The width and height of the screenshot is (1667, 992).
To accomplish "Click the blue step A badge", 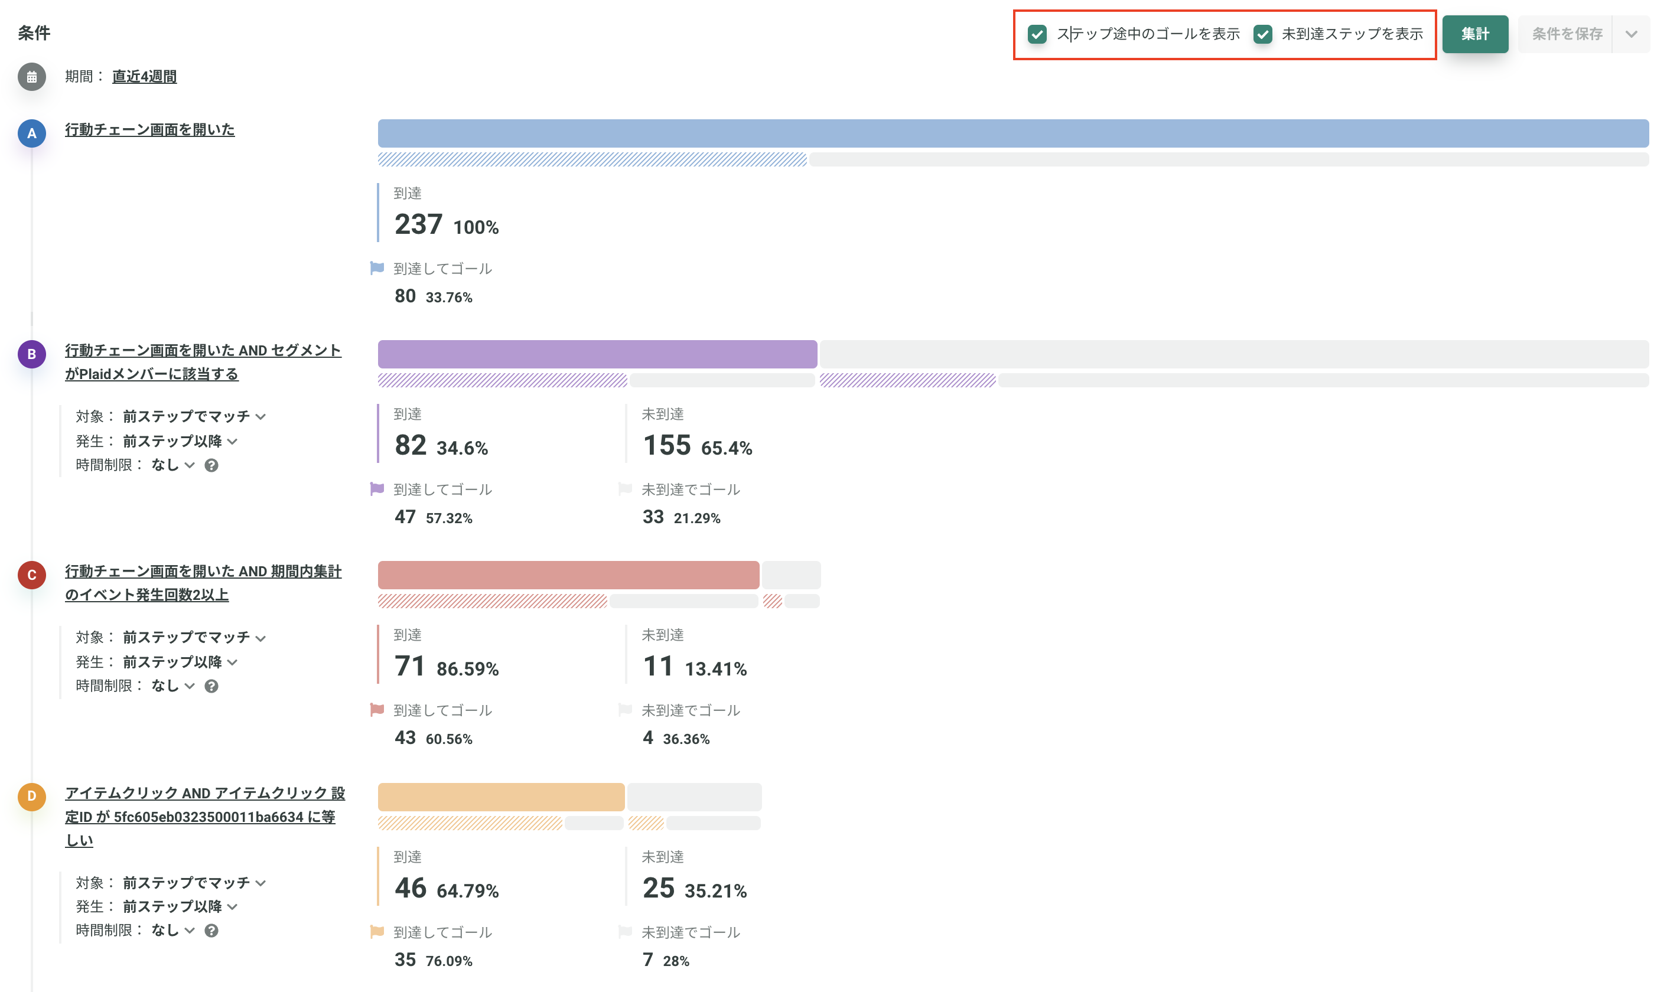I will (31, 133).
